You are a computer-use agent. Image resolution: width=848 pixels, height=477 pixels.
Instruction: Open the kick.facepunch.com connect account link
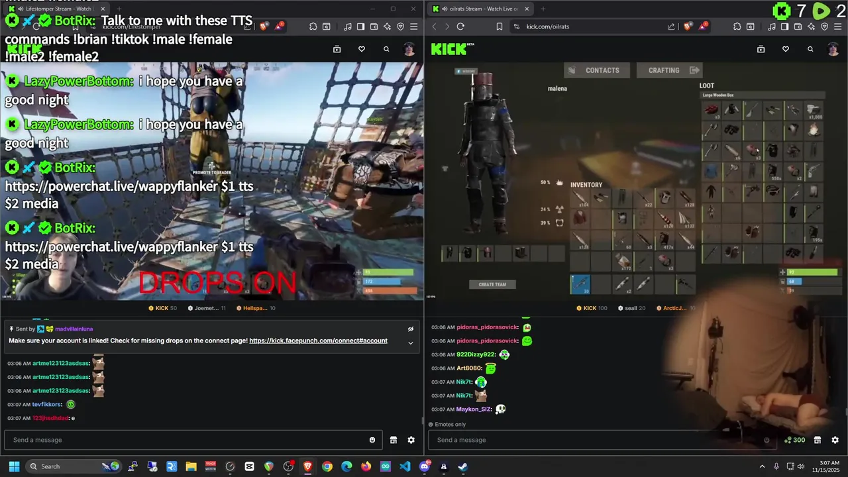(318, 341)
